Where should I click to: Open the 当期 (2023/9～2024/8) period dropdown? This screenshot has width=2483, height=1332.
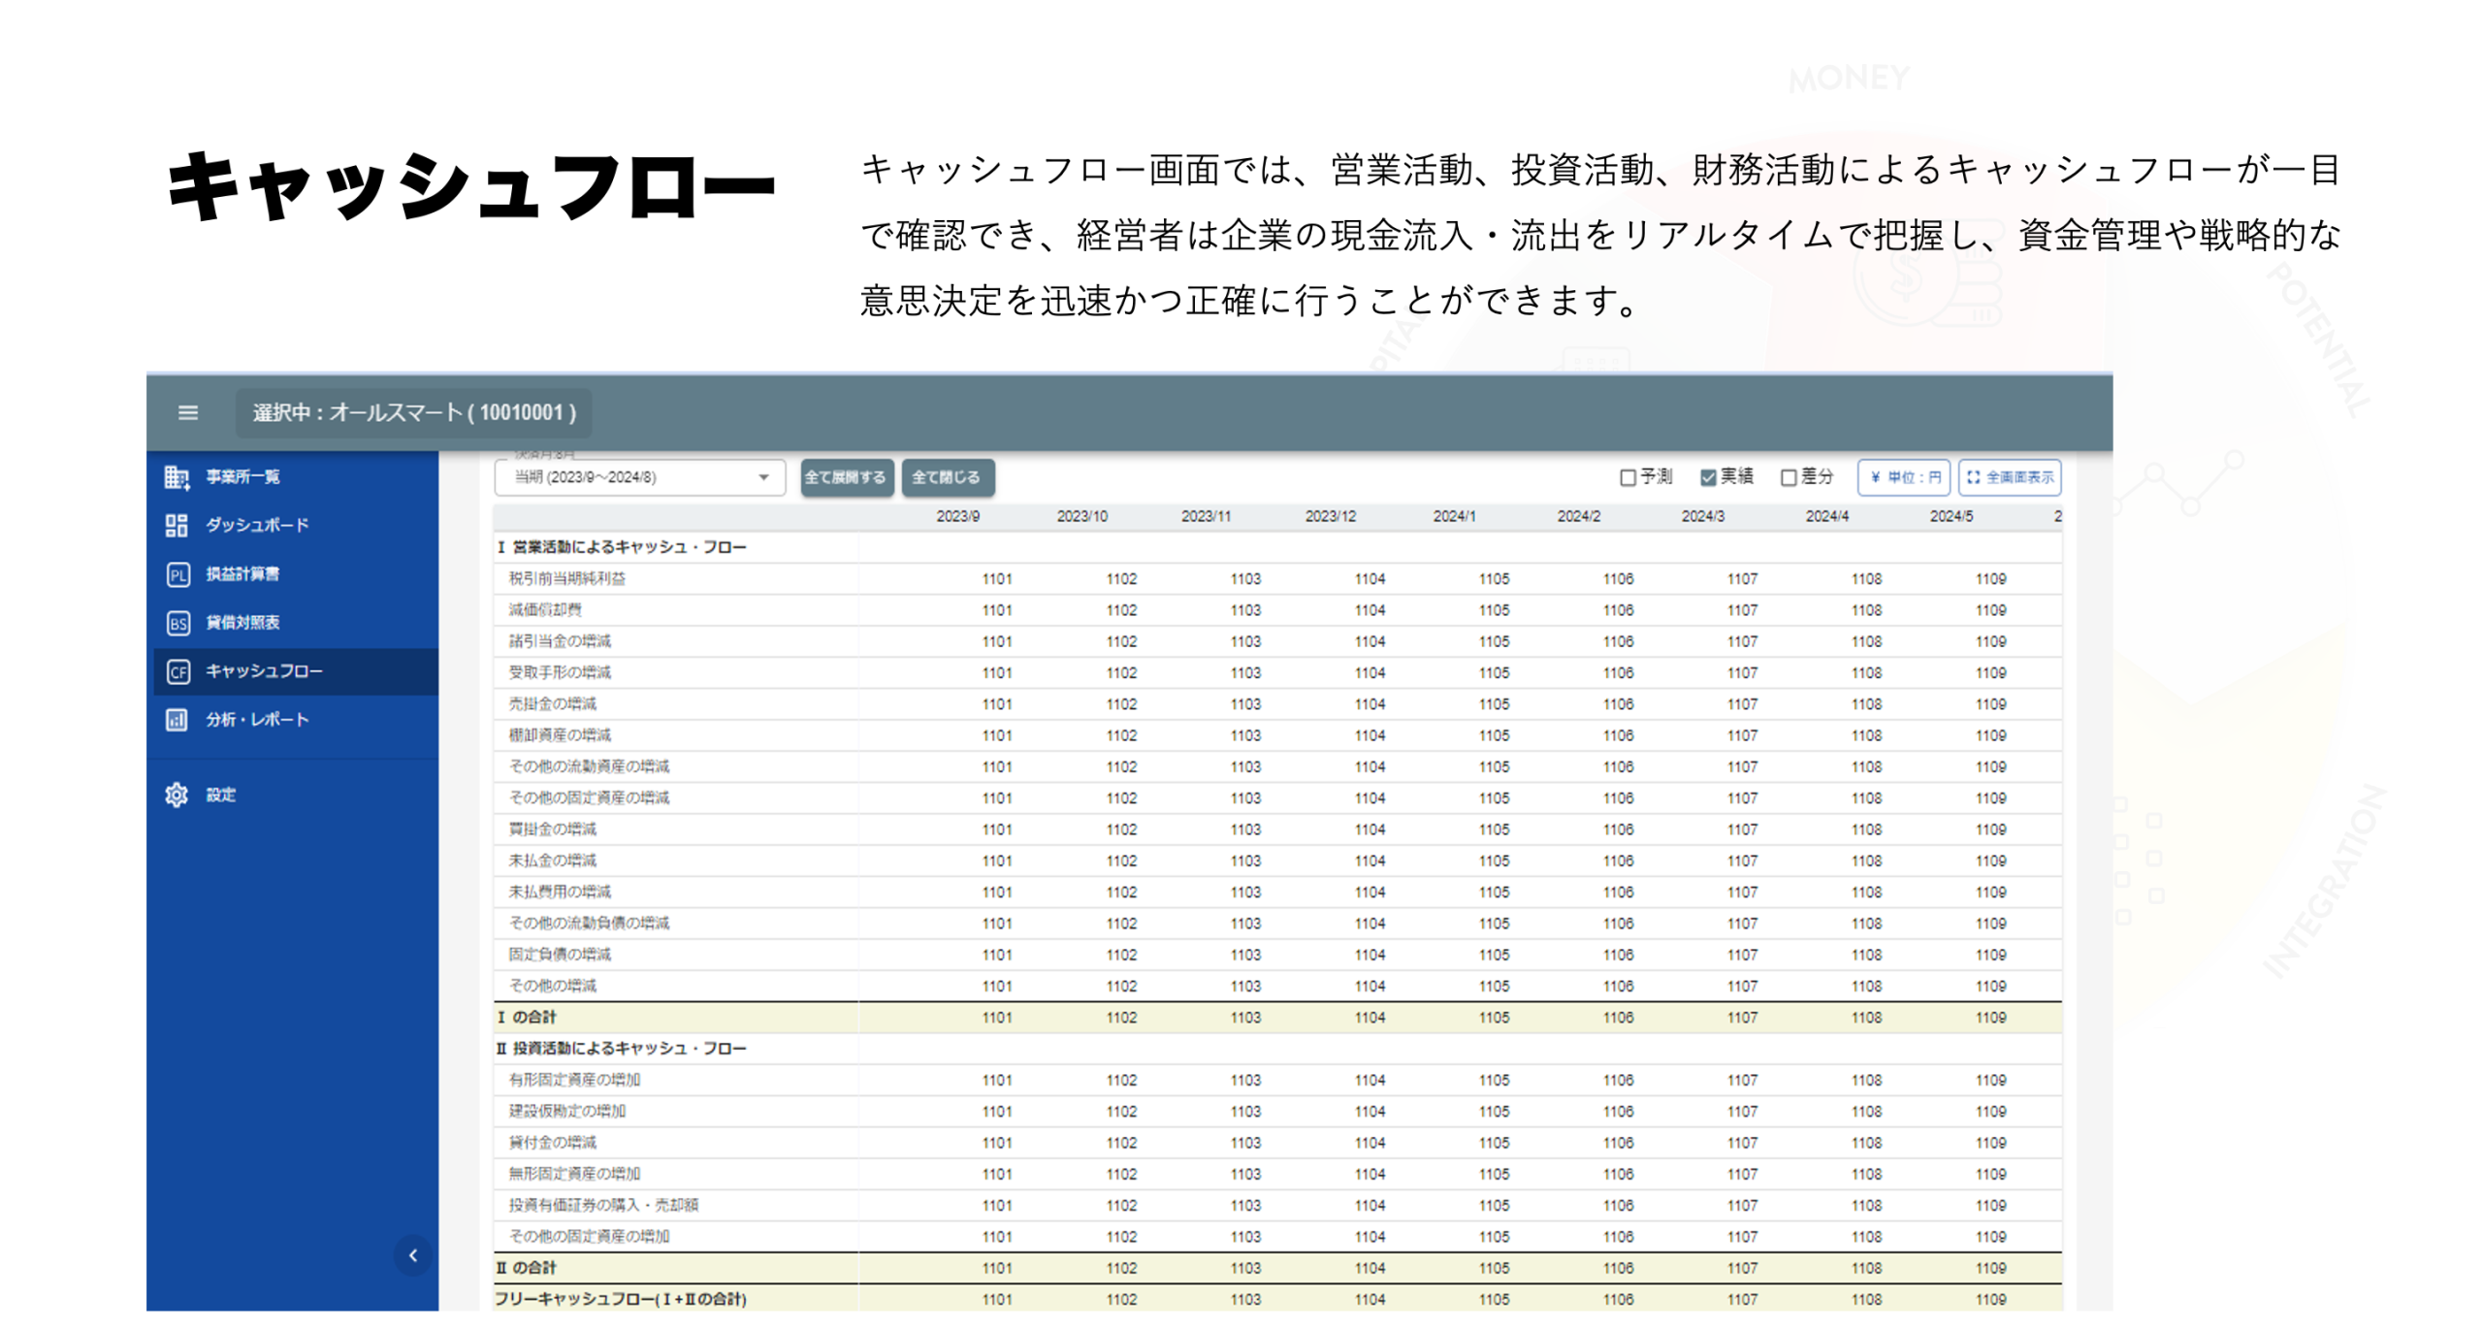coord(638,475)
